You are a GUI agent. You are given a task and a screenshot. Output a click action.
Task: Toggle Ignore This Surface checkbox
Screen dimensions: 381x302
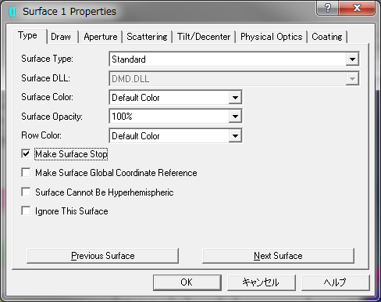(x=26, y=211)
